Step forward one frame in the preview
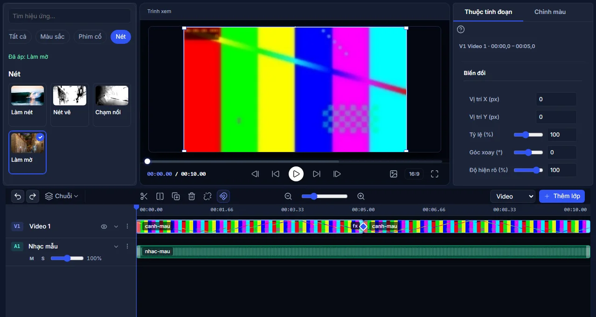596x317 pixels. [x=337, y=174]
